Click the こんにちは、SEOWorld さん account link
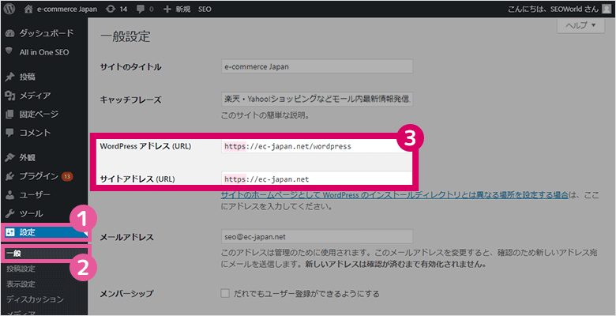Image resolution: width=616 pixels, height=316 pixels. (553, 9)
